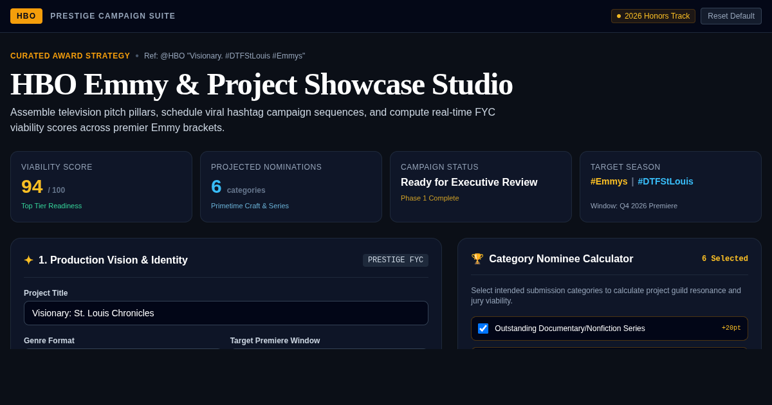
Task: Click the projected nominations value 6
Action: point(216,186)
